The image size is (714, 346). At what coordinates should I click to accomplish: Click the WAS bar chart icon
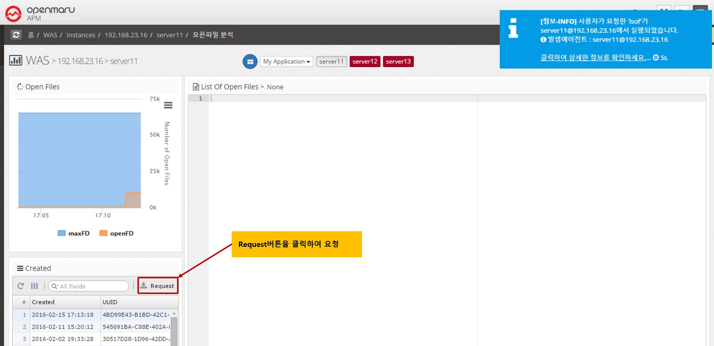click(15, 60)
